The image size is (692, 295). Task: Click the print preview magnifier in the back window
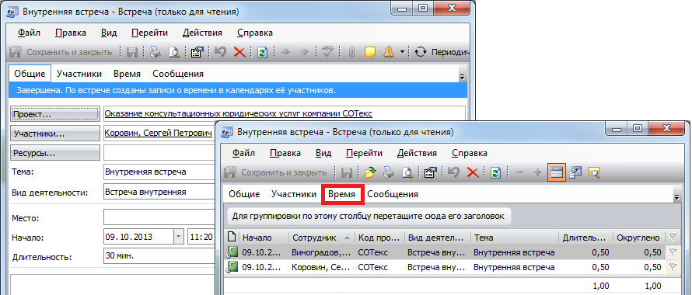click(x=175, y=52)
